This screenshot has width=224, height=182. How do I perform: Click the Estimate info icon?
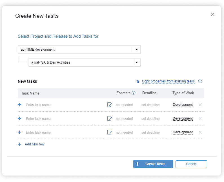pos(134,93)
